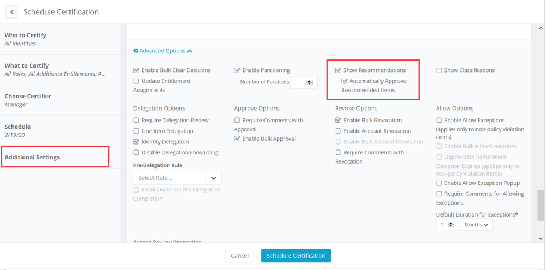Adjust Default Duration for Exceptions stepper
The height and width of the screenshot is (270, 546).
451,225
